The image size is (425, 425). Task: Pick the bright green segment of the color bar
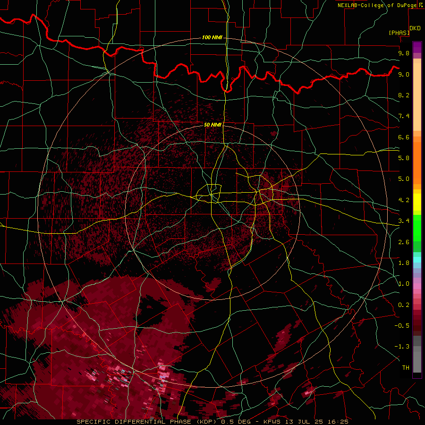point(417,228)
